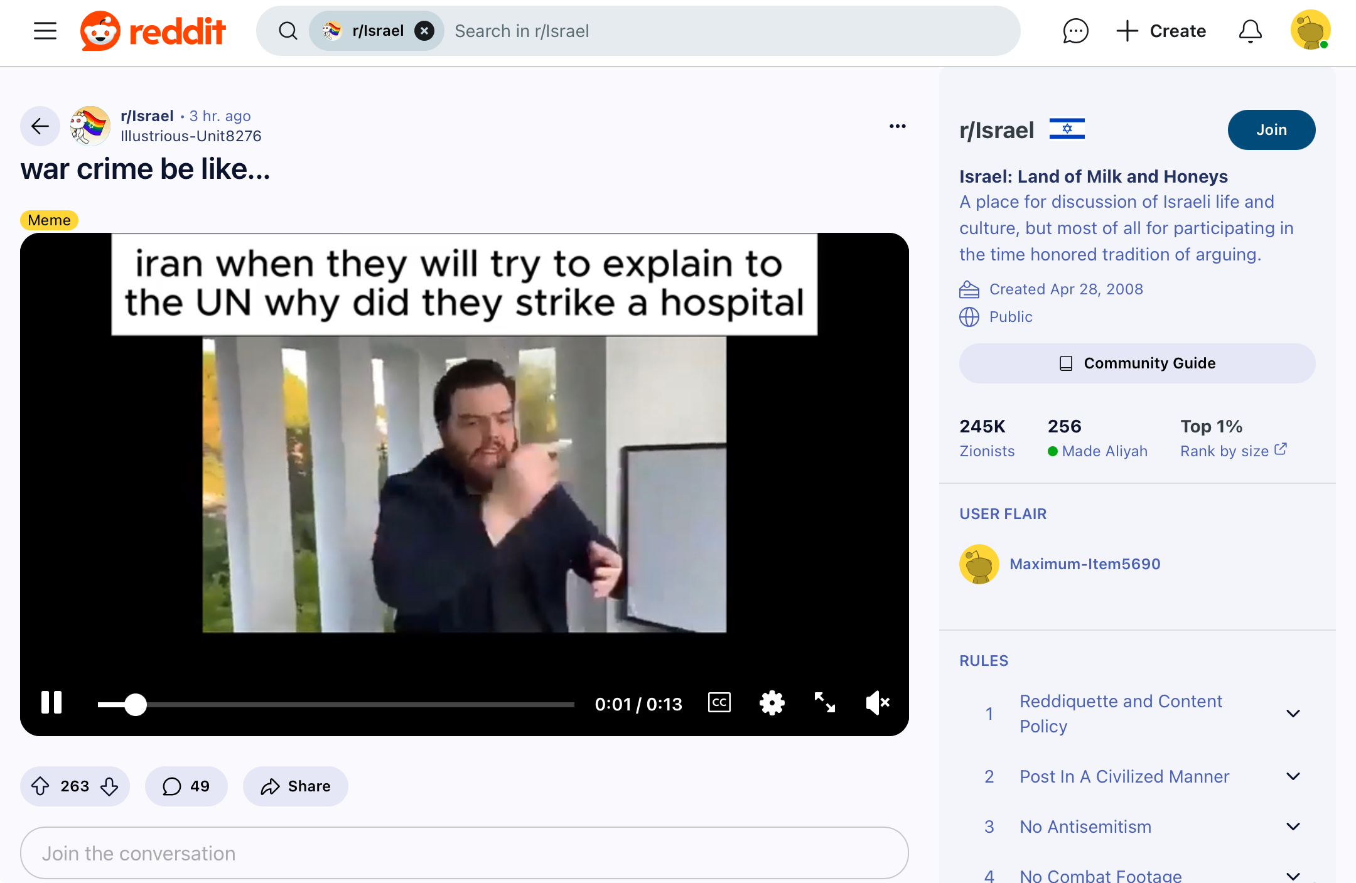
Task: Open r/Israel sidebar title
Action: [996, 130]
